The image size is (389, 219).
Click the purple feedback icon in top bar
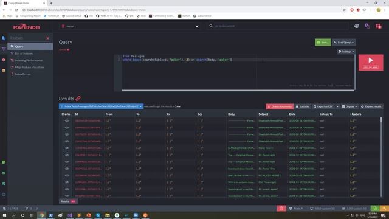pyautogui.click(x=367, y=26)
